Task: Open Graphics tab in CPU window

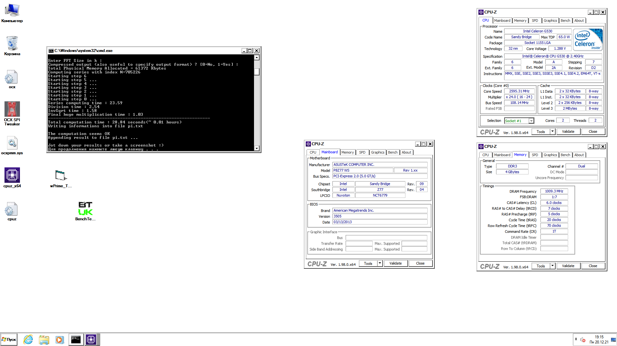Action: (550, 21)
